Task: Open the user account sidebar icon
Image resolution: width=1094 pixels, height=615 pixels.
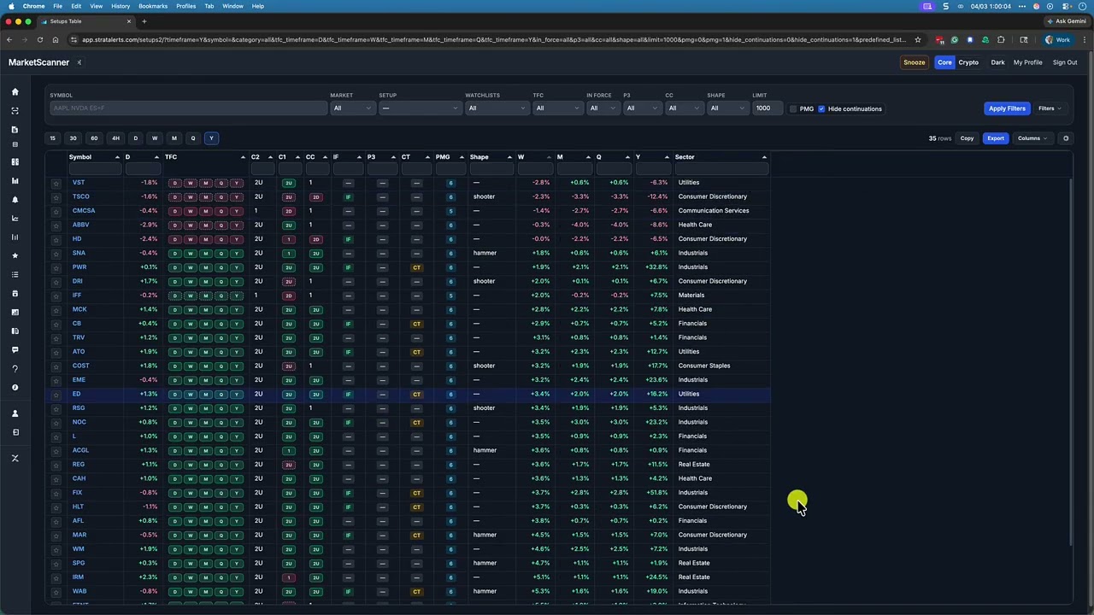Action: pyautogui.click(x=15, y=413)
